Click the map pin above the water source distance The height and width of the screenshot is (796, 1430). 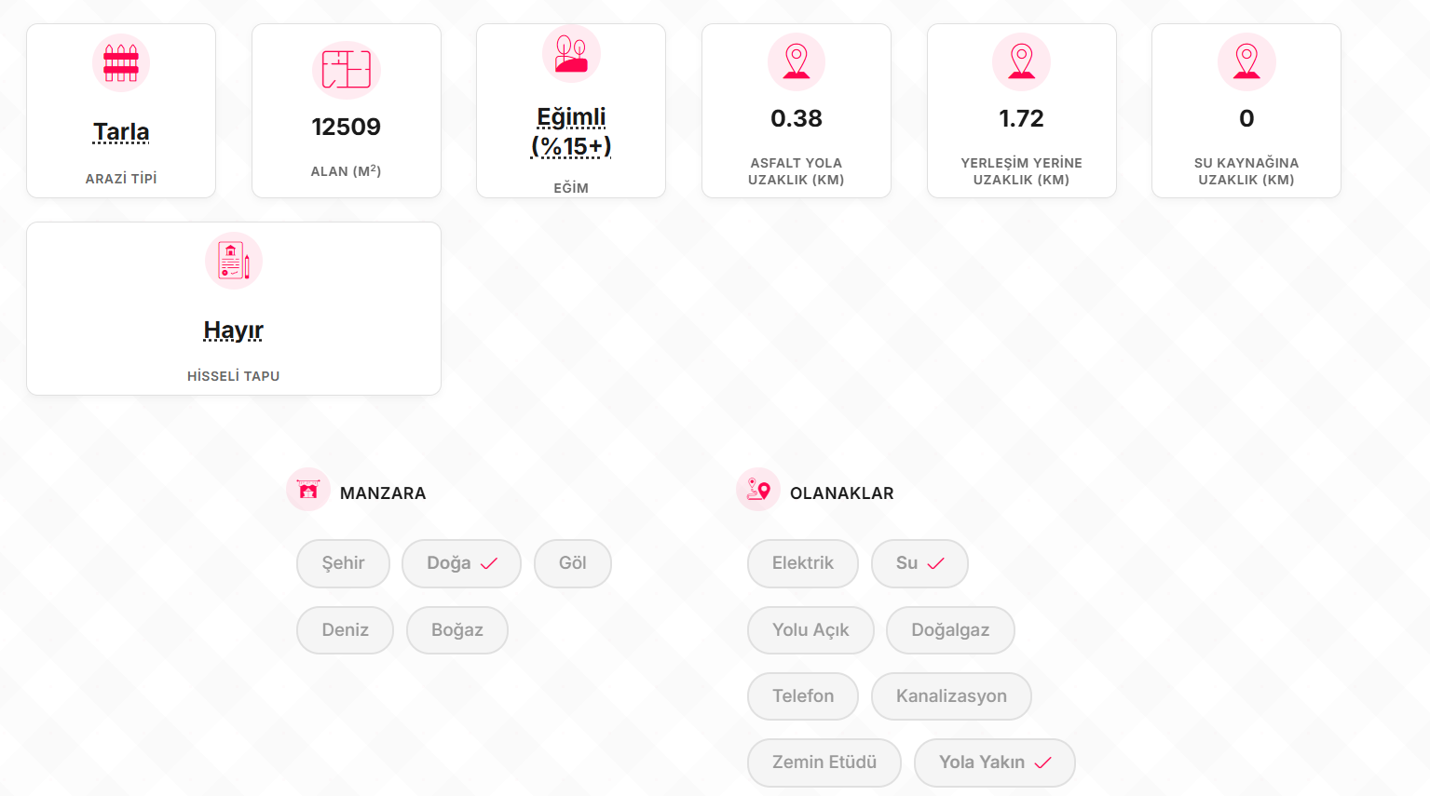(x=1246, y=62)
